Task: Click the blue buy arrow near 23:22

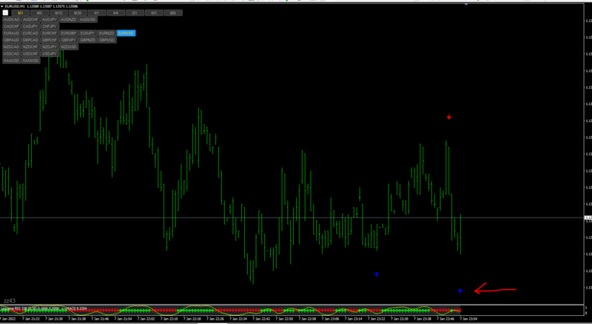Action: tap(377, 274)
